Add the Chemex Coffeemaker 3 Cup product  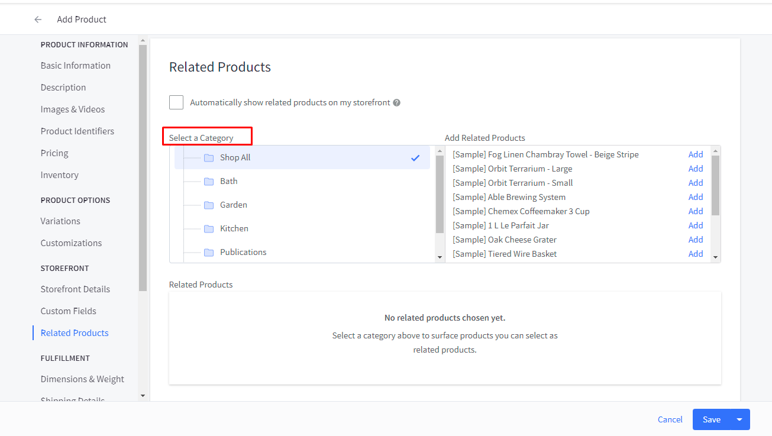point(695,211)
